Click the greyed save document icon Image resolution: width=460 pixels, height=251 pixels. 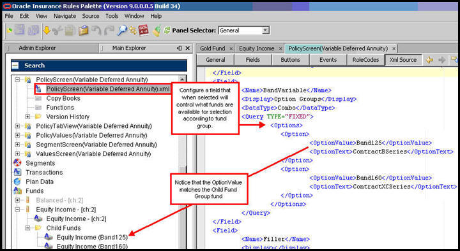[20, 30]
